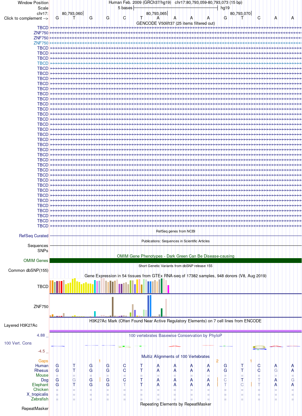
Task: Click the Elephant alignment row label
Action: [40, 385]
